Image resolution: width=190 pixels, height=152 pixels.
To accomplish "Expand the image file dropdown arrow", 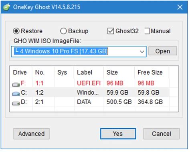I will click(142, 51).
